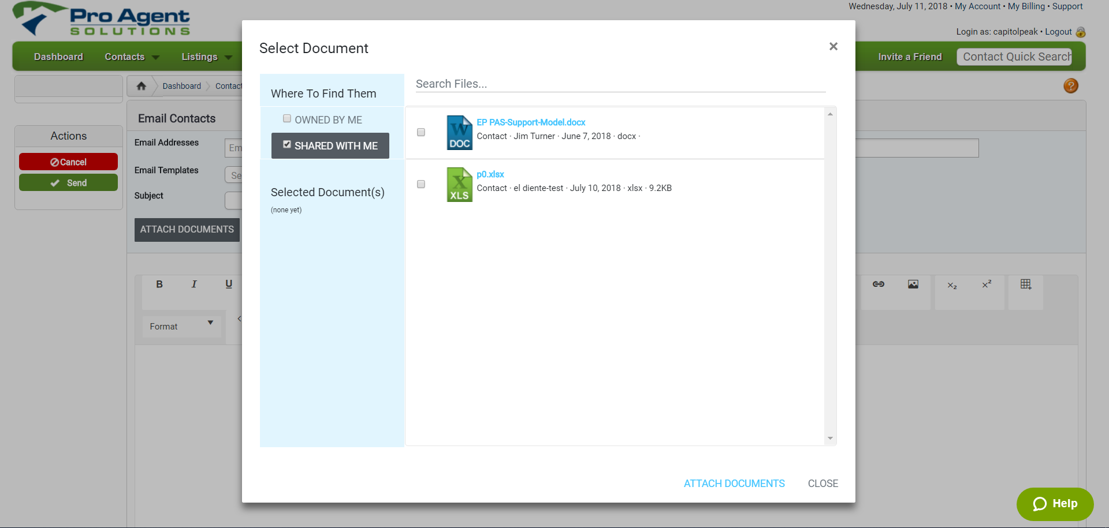Click the dark ATTACH DOCUMENTS button on the email form

[187, 230]
